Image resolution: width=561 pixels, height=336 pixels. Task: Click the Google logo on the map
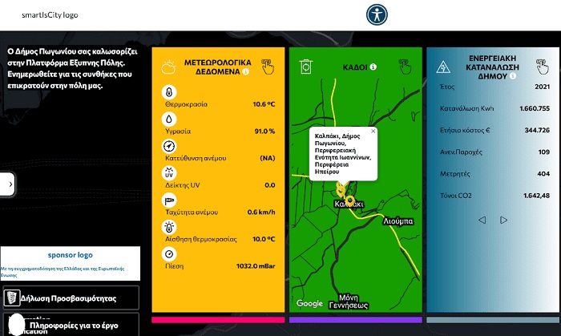coord(309,303)
